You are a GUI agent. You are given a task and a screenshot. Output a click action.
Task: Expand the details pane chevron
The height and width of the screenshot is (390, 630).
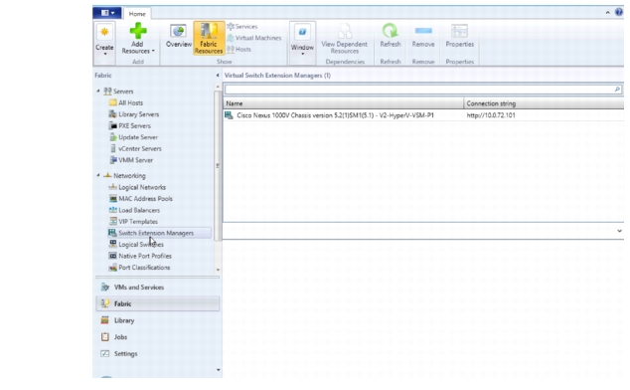coord(619,231)
